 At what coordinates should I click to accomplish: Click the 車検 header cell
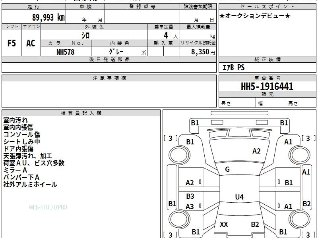coord(85,7)
